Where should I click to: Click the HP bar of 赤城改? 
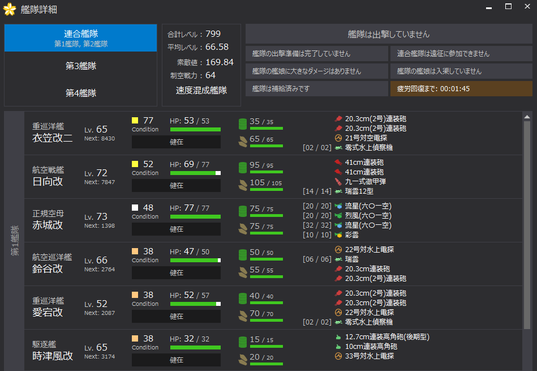tap(195, 216)
